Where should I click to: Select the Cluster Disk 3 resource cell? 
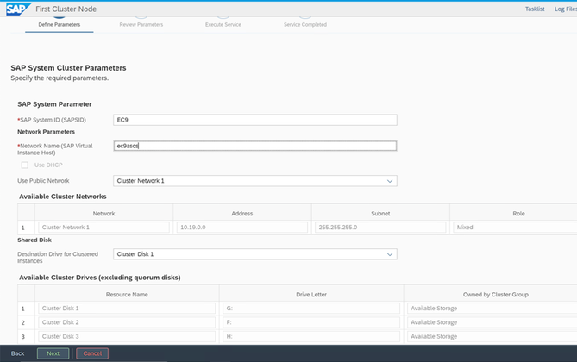coord(127,336)
